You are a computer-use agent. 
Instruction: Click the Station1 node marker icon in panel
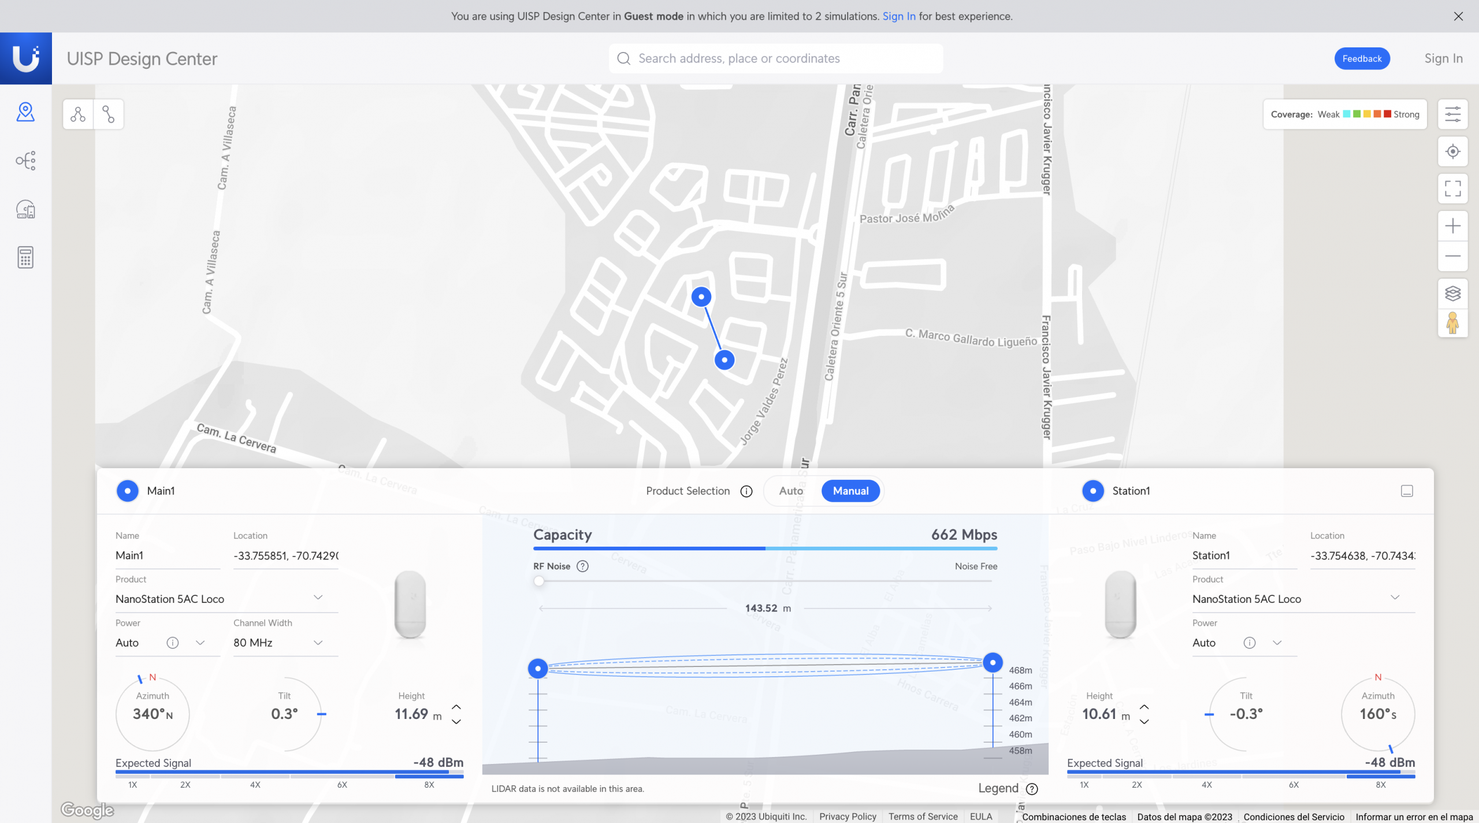coord(1092,491)
